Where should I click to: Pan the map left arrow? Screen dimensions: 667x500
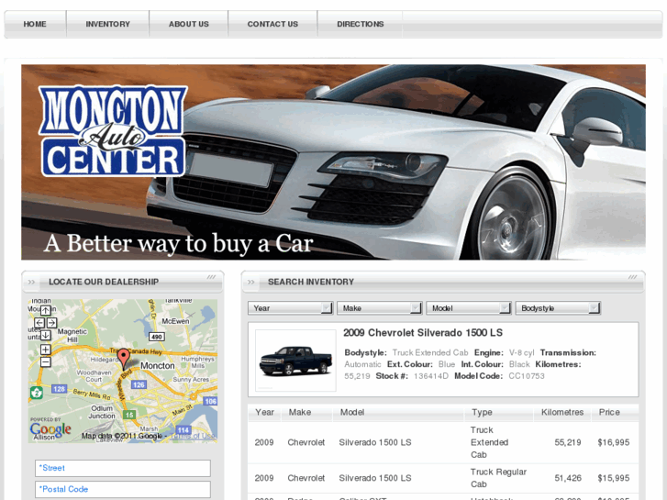point(39,323)
